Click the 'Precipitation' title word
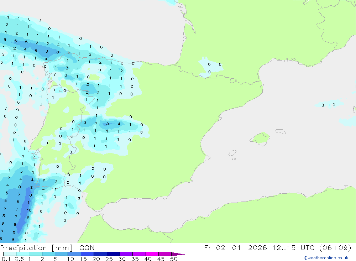The width and height of the screenshot is (356, 261). pos(23,248)
